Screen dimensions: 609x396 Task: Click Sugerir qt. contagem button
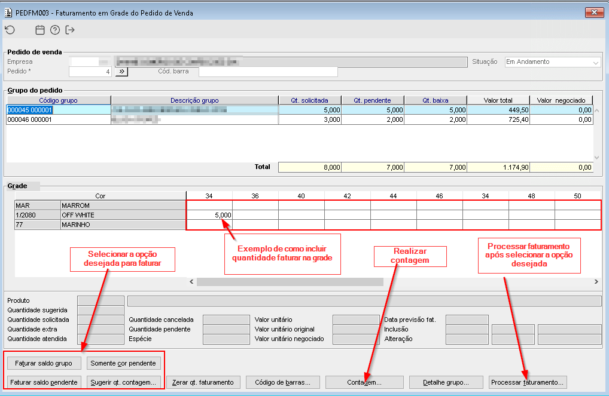(123, 382)
